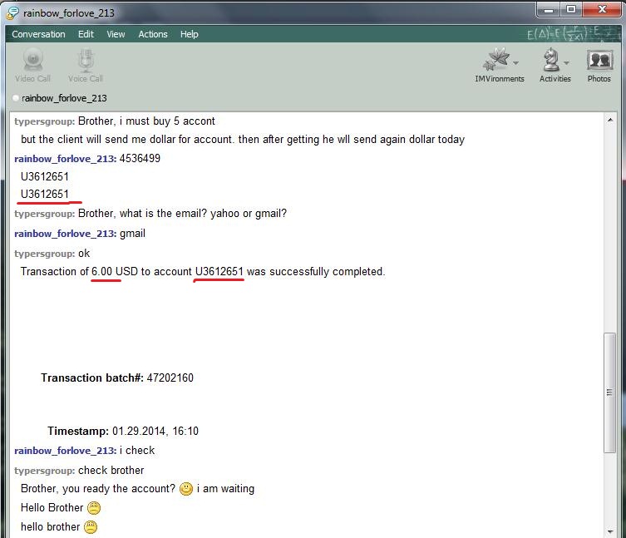Open the View menu
The width and height of the screenshot is (626, 538).
116,34
